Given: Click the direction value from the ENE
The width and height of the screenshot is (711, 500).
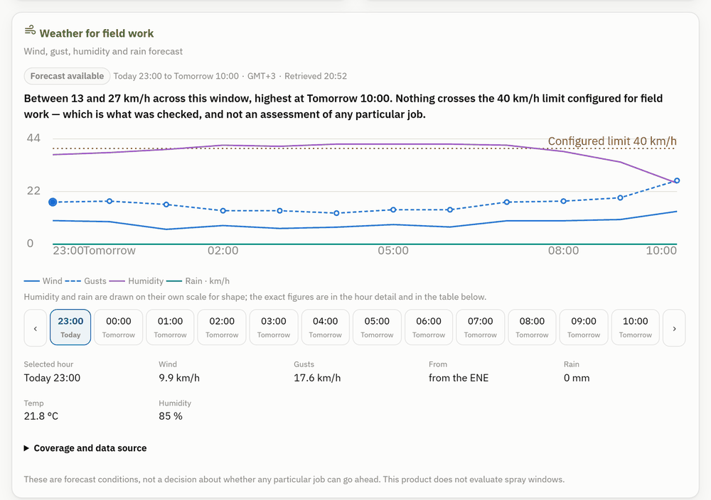Looking at the screenshot, I should (x=459, y=378).
